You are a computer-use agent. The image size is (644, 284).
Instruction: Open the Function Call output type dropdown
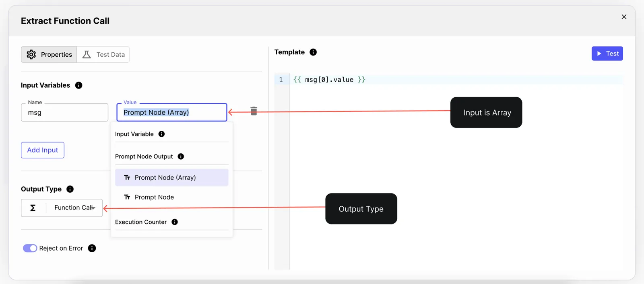(x=62, y=208)
